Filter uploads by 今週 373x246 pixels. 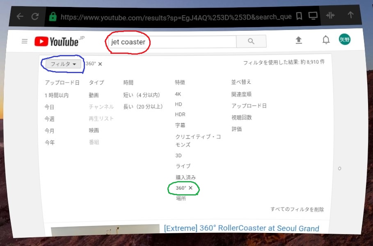(x=50, y=119)
